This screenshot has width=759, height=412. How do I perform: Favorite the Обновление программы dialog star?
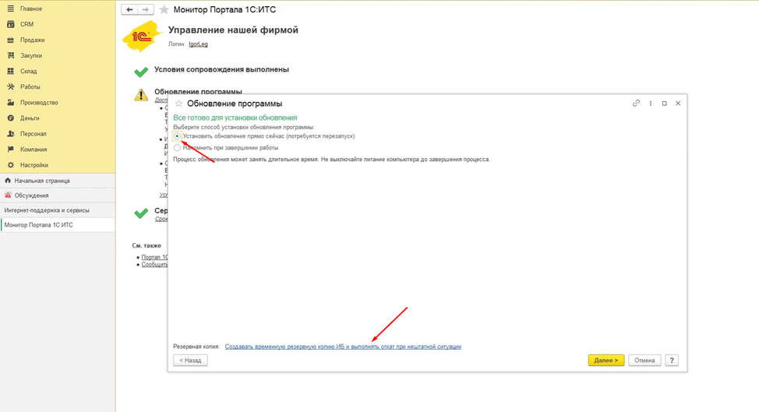point(178,104)
